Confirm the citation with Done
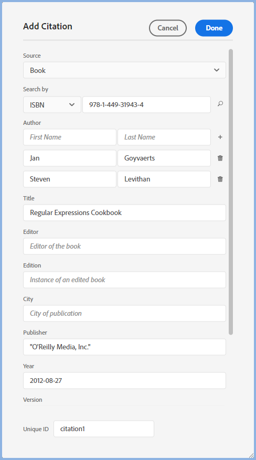The height and width of the screenshot is (460, 256). (214, 28)
